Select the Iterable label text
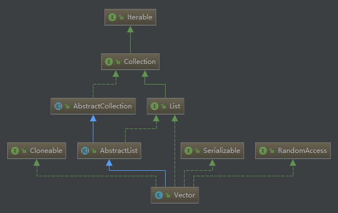This screenshot has height=213, width=338. pos(140,17)
